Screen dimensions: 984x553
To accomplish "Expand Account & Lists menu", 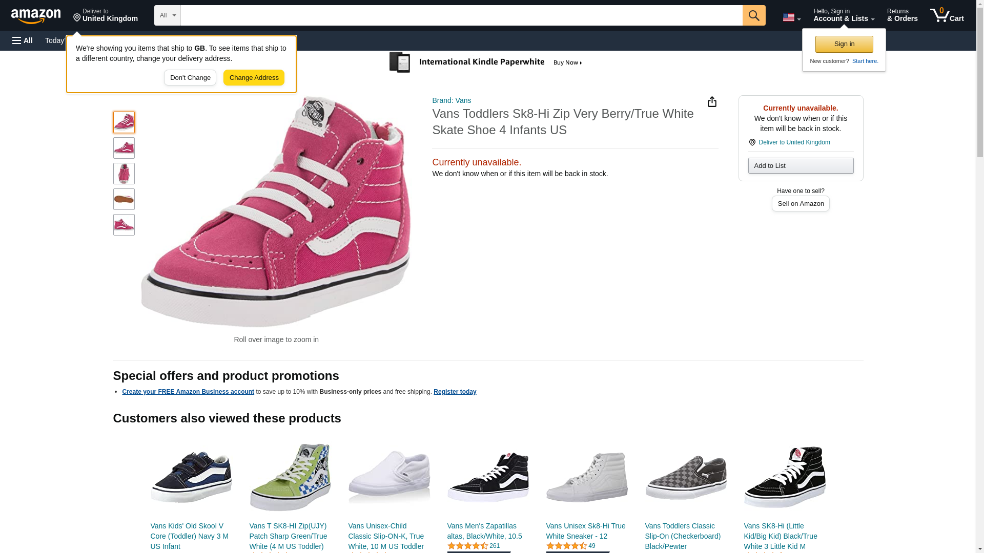I will (844, 15).
